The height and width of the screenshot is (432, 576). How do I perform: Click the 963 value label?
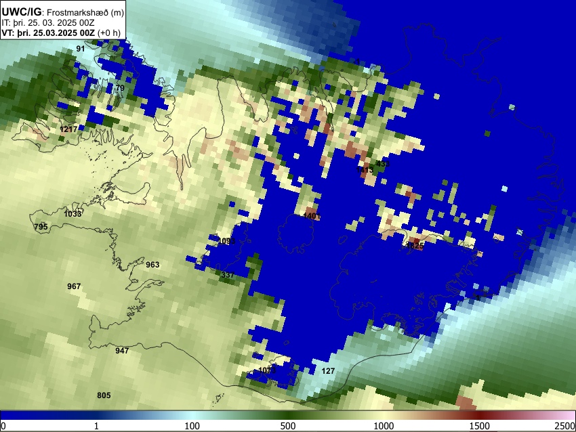(x=152, y=265)
